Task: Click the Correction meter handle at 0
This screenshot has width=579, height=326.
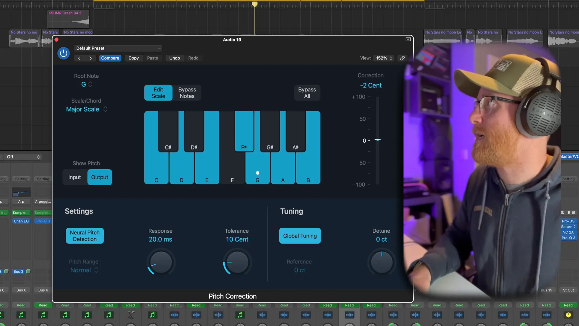Action: (x=378, y=140)
